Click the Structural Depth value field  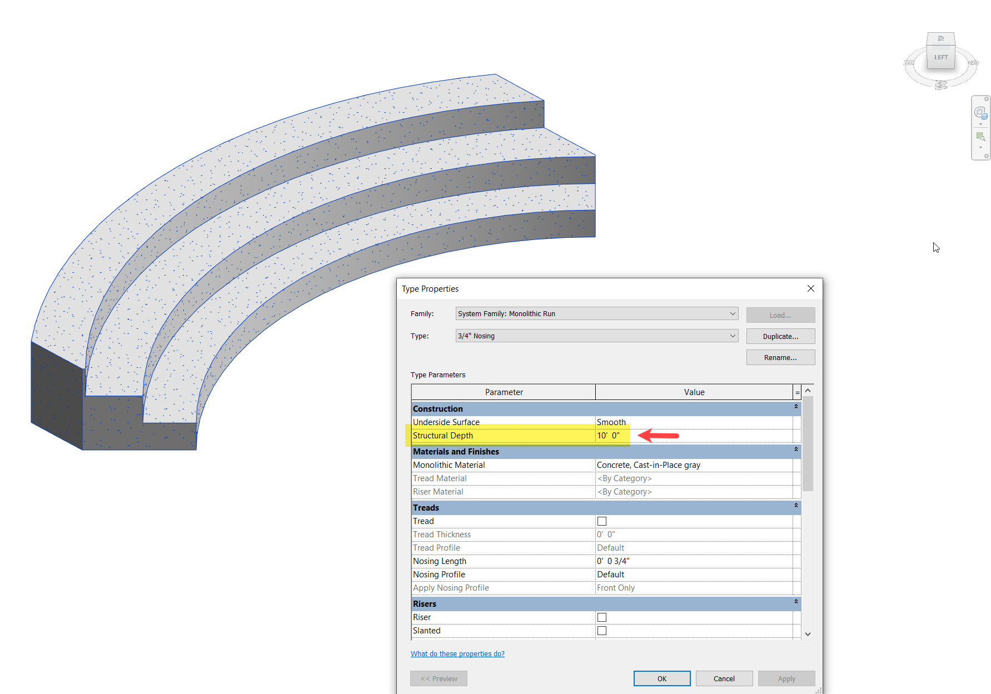667,436
